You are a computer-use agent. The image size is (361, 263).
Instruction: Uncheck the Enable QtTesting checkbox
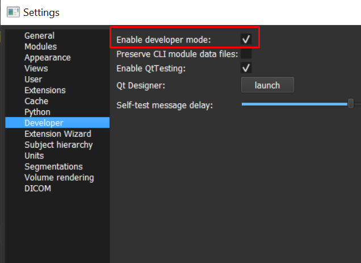tap(246, 68)
